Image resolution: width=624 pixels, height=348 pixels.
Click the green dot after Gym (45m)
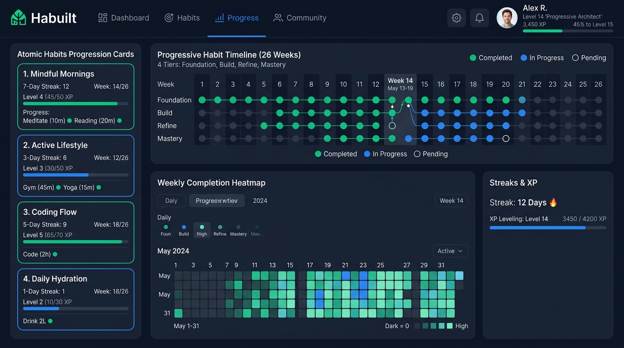coord(58,187)
